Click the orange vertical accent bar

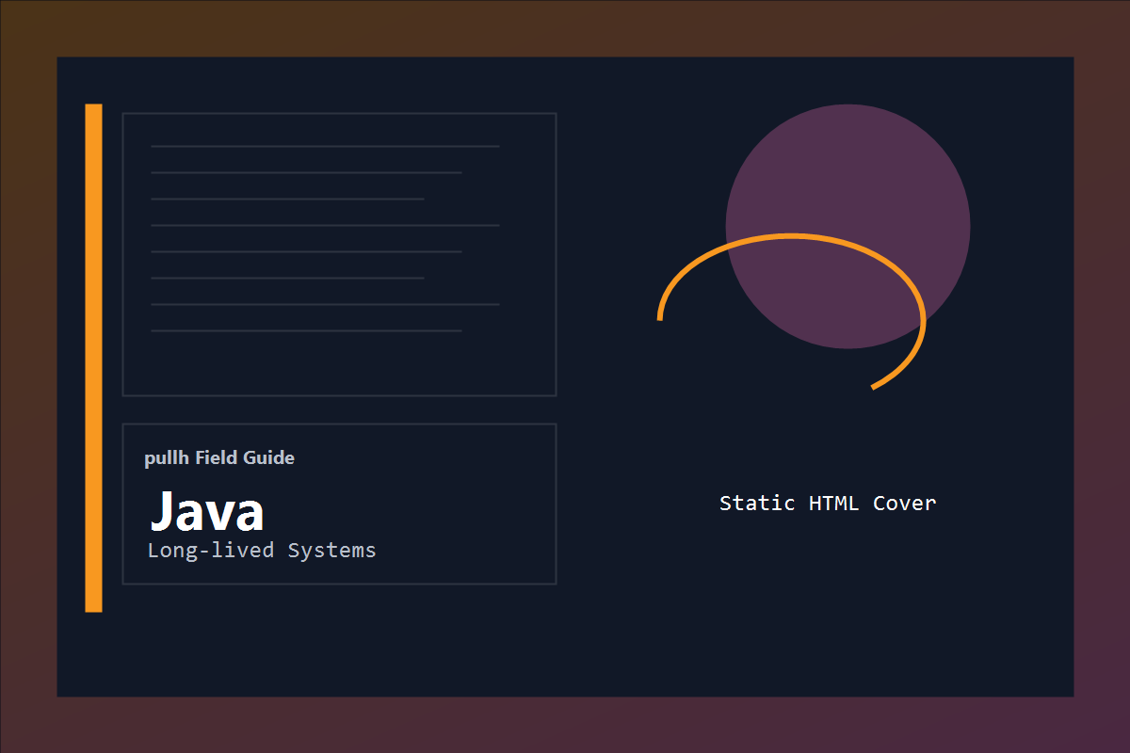pyautogui.click(x=93, y=358)
